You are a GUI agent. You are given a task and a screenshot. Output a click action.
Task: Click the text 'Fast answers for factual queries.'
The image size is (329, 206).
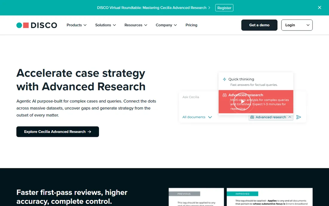(x=254, y=85)
